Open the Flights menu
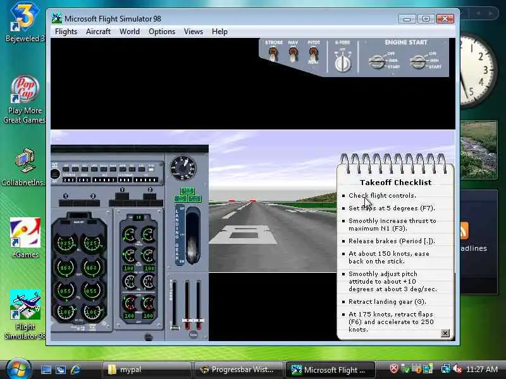Image resolution: width=506 pixels, height=379 pixels. pyautogui.click(x=66, y=32)
